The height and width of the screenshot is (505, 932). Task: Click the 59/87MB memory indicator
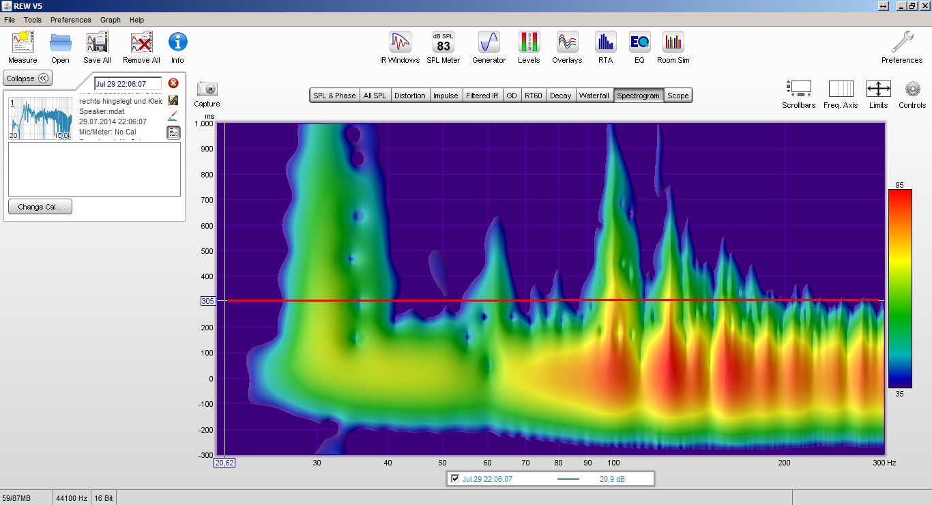pos(16,498)
